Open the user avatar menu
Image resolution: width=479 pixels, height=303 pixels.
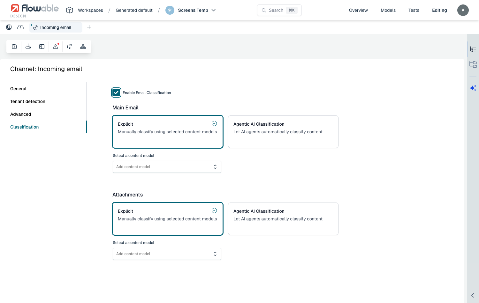(x=463, y=10)
